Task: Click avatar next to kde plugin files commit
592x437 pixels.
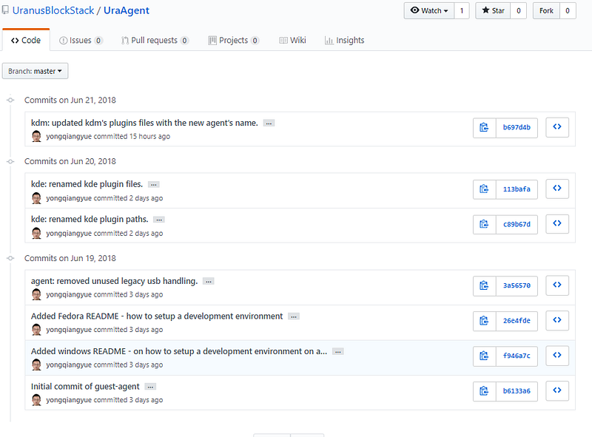Action: pyautogui.click(x=36, y=198)
